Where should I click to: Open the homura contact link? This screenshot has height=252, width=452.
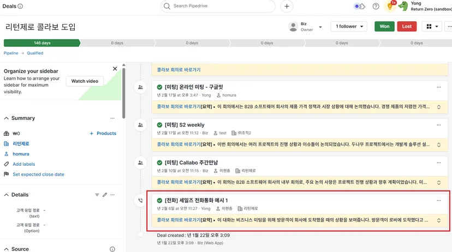[x=21, y=154]
